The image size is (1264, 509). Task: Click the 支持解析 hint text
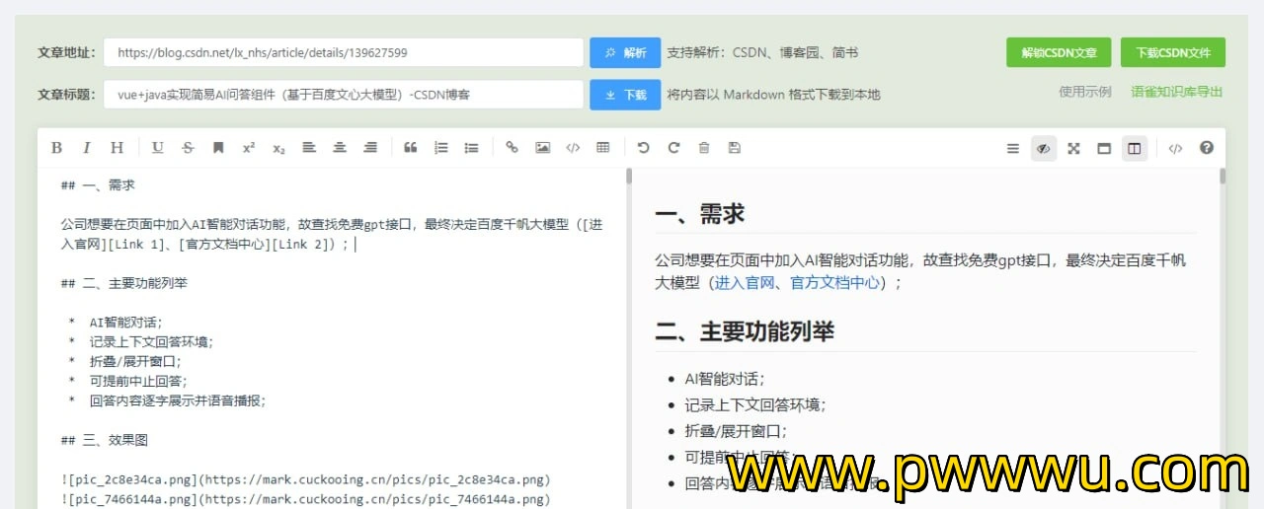tap(762, 53)
